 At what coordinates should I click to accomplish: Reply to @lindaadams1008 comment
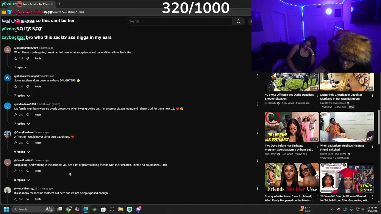tap(38, 115)
